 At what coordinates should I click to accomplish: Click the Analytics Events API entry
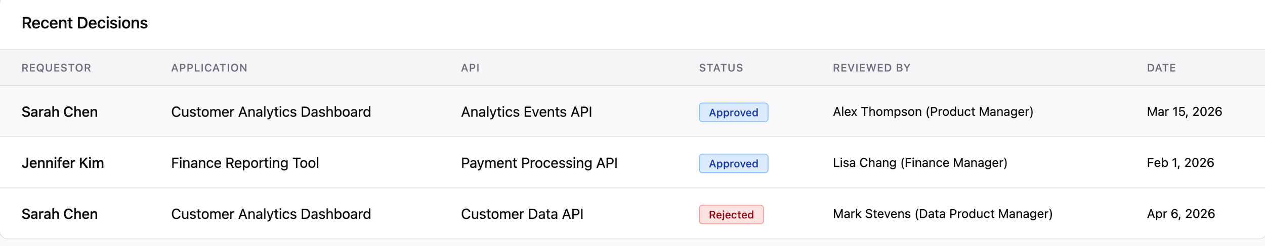526,112
